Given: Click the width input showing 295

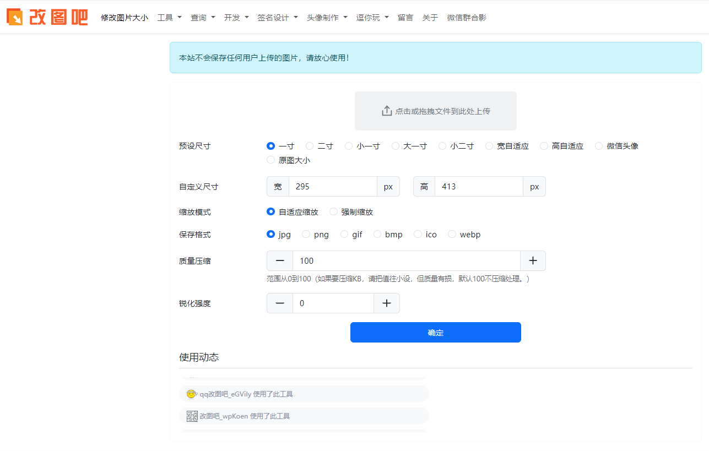Looking at the screenshot, I should coord(333,186).
